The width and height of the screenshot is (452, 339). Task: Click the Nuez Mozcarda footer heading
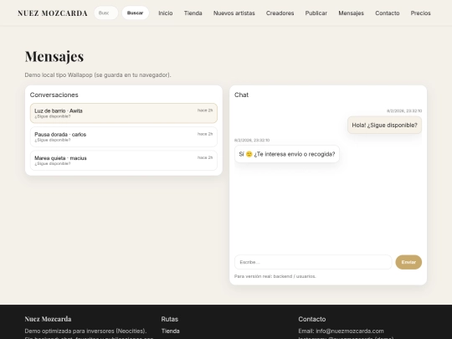tap(48, 319)
